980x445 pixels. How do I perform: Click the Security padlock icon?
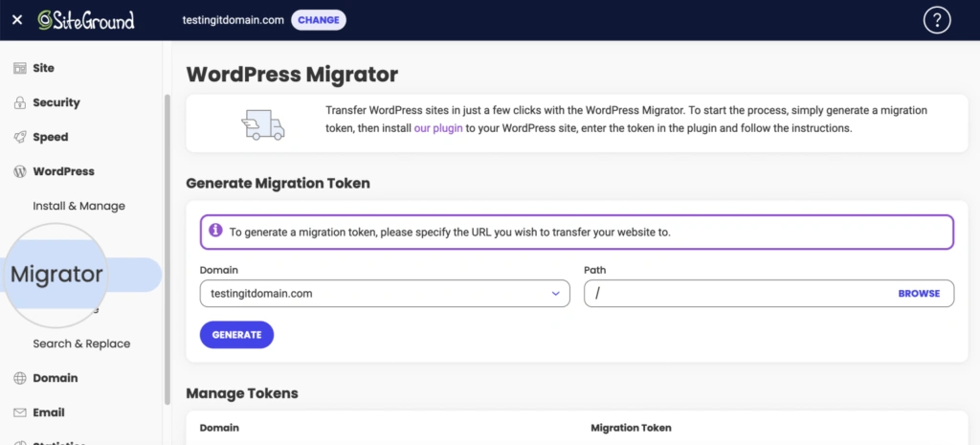[19, 103]
